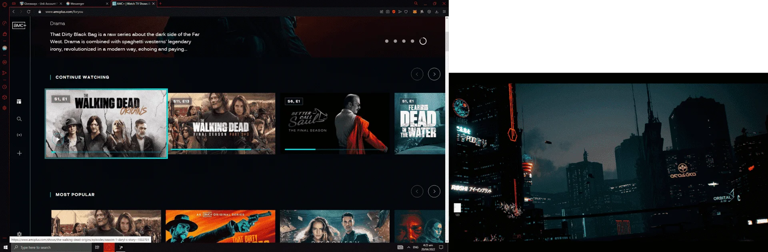Open AMC+ plus add icon
768x252 pixels.
coord(19,153)
